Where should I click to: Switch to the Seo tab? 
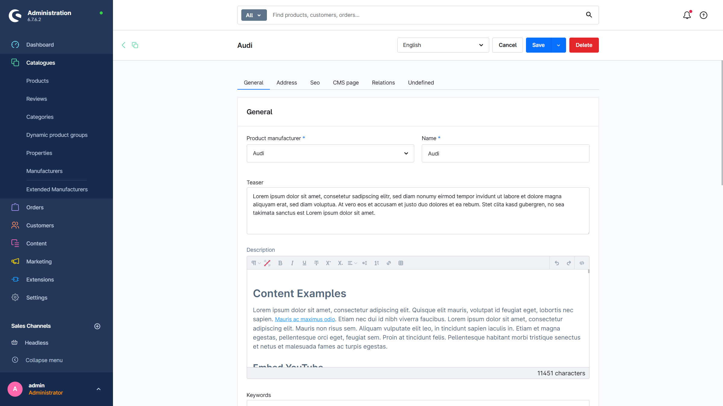[315, 83]
